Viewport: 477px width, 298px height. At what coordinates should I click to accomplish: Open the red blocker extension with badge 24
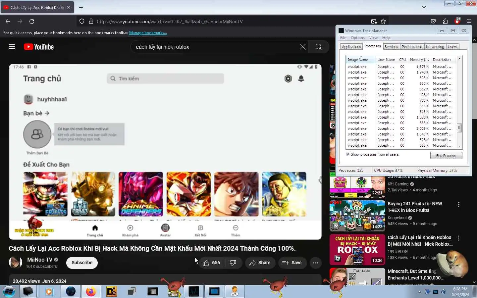(457, 21)
